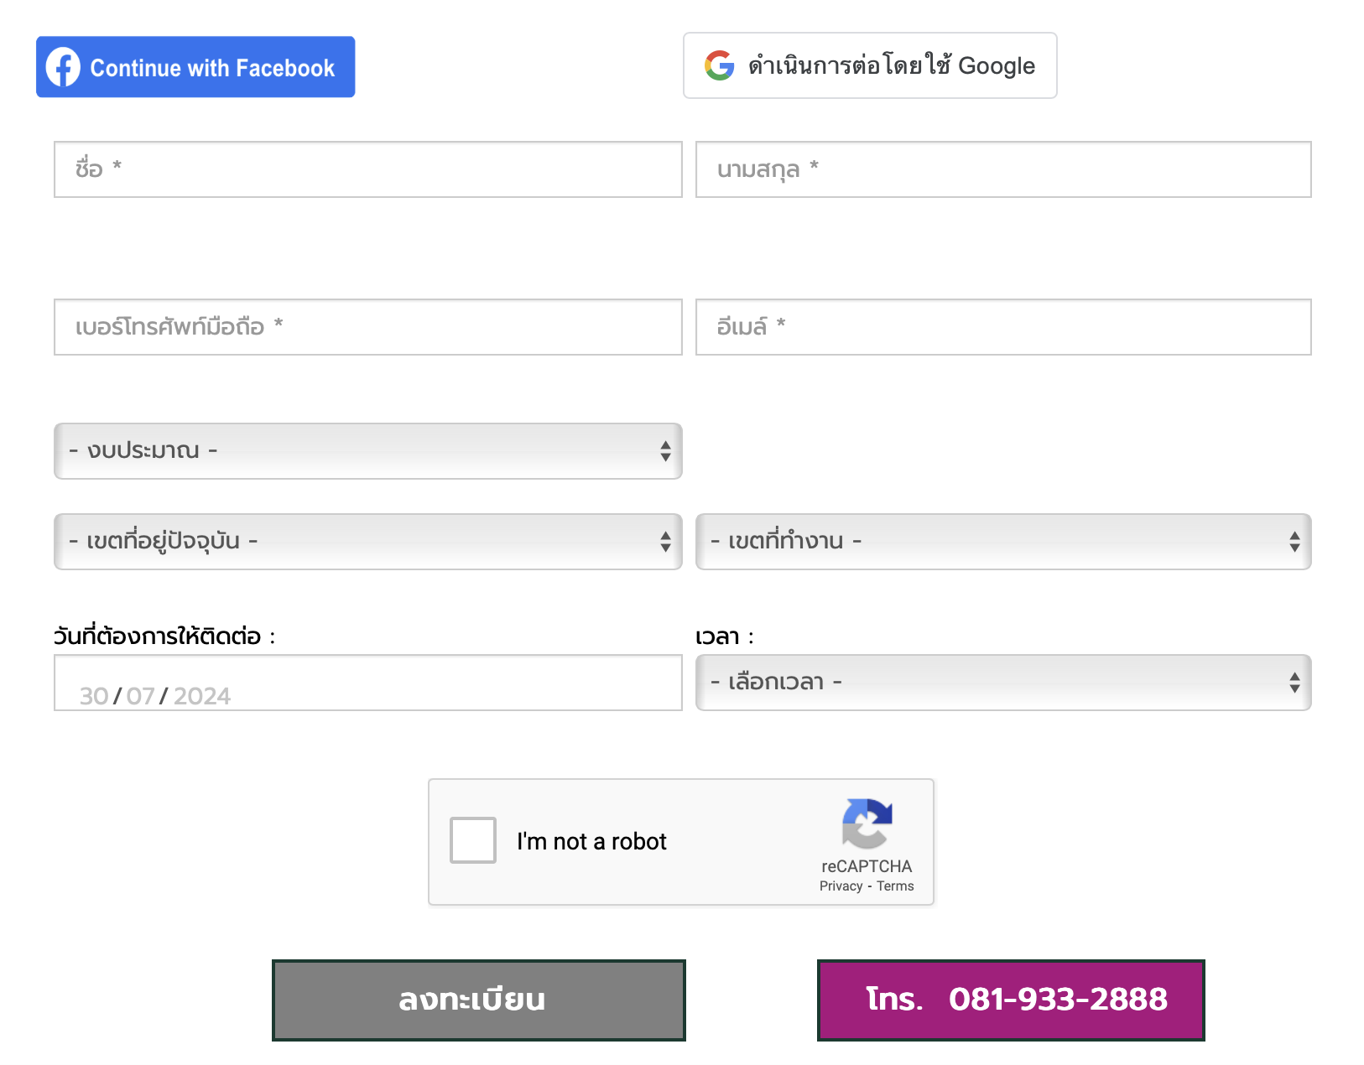Open the เขตที่ทำงาน work district dropdown

(1003, 542)
